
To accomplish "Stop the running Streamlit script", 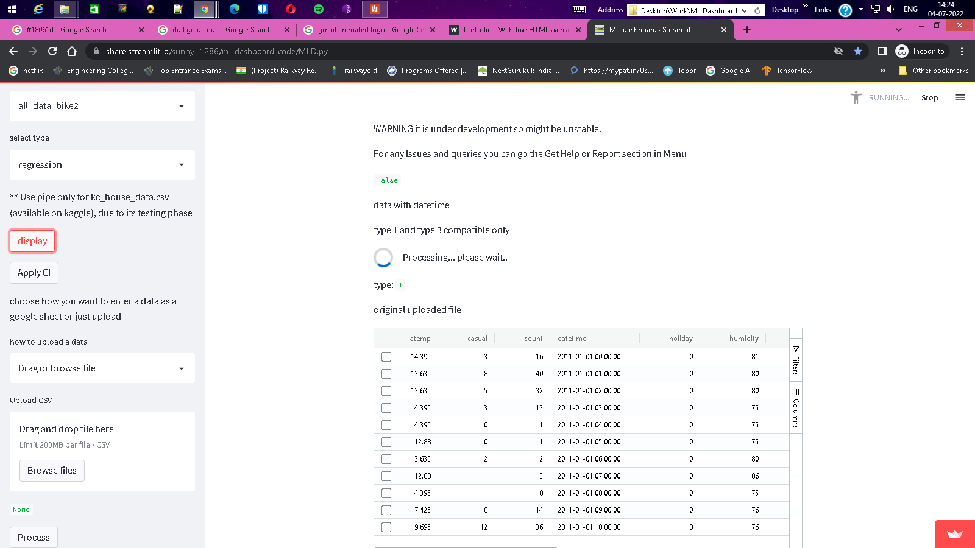I will (930, 97).
